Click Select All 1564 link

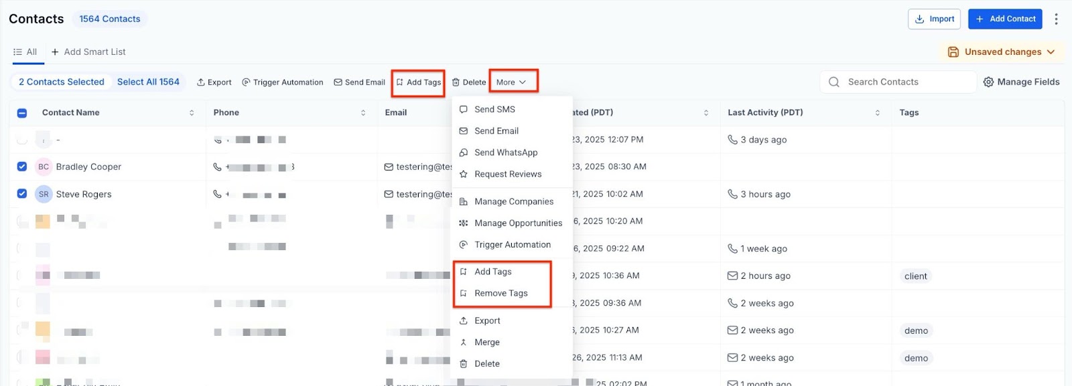(x=148, y=82)
